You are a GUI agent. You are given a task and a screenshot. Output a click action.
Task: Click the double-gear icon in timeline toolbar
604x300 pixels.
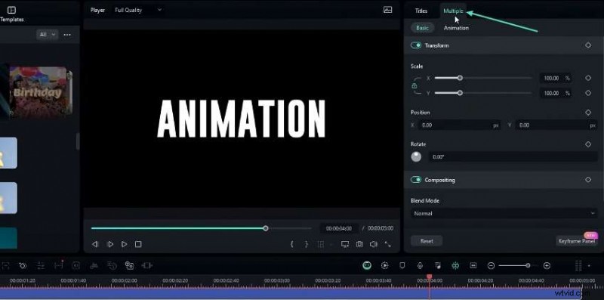(x=129, y=265)
